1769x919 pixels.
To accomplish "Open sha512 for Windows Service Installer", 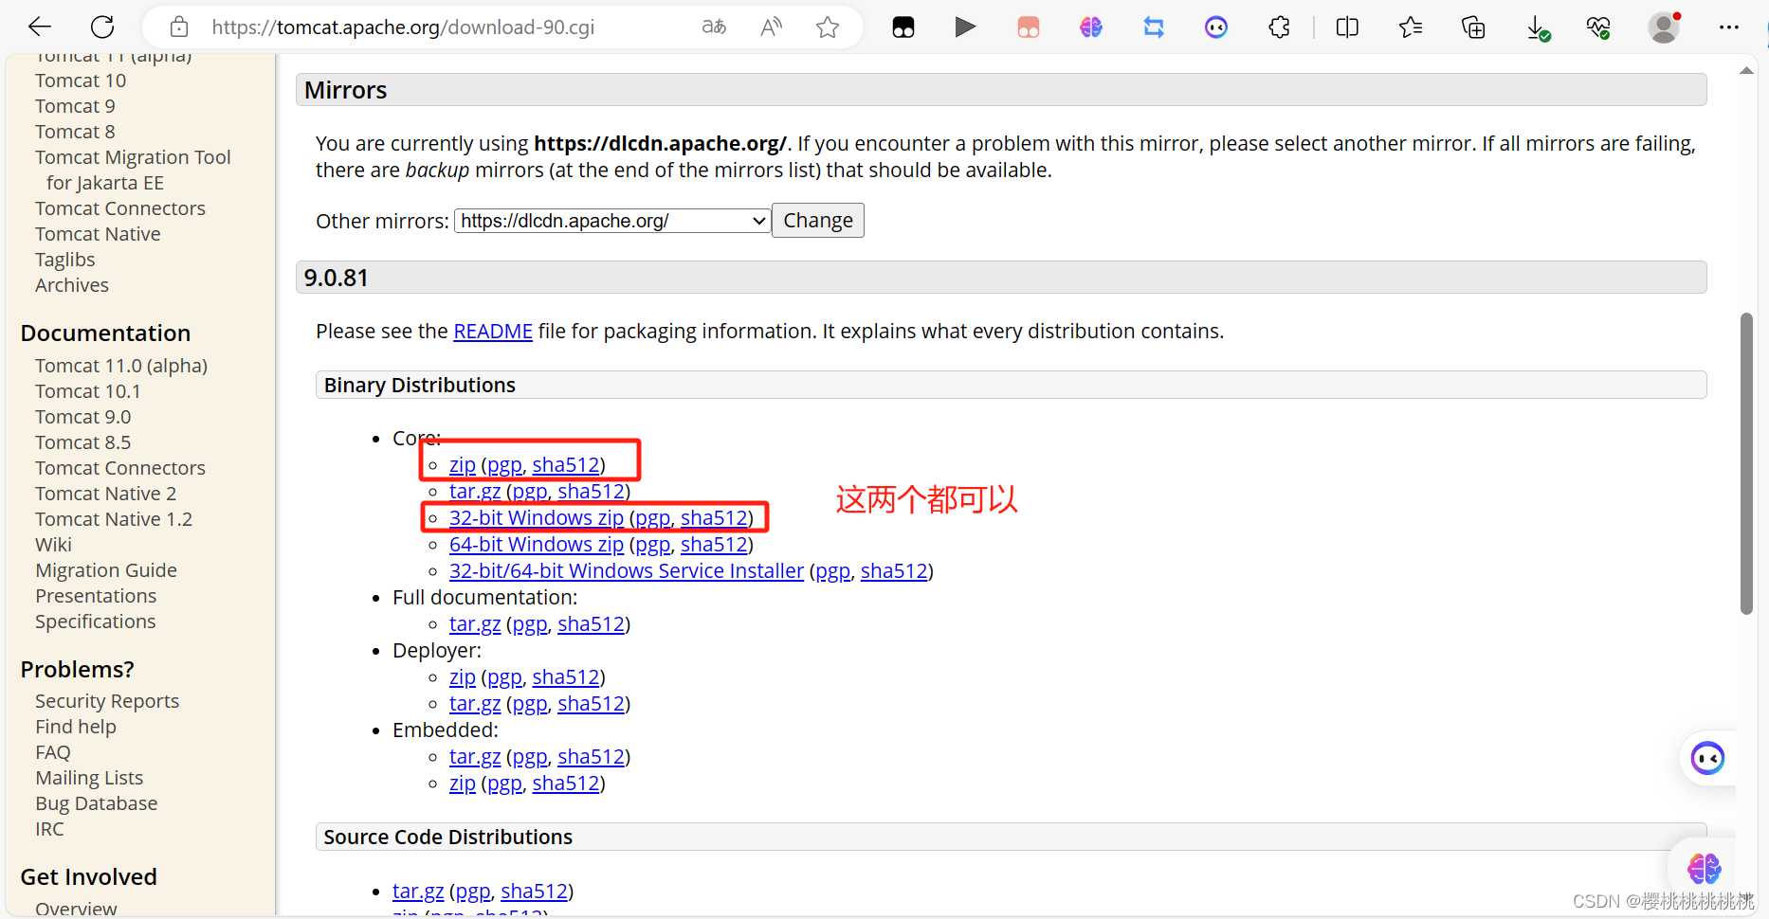I will click(x=894, y=571).
